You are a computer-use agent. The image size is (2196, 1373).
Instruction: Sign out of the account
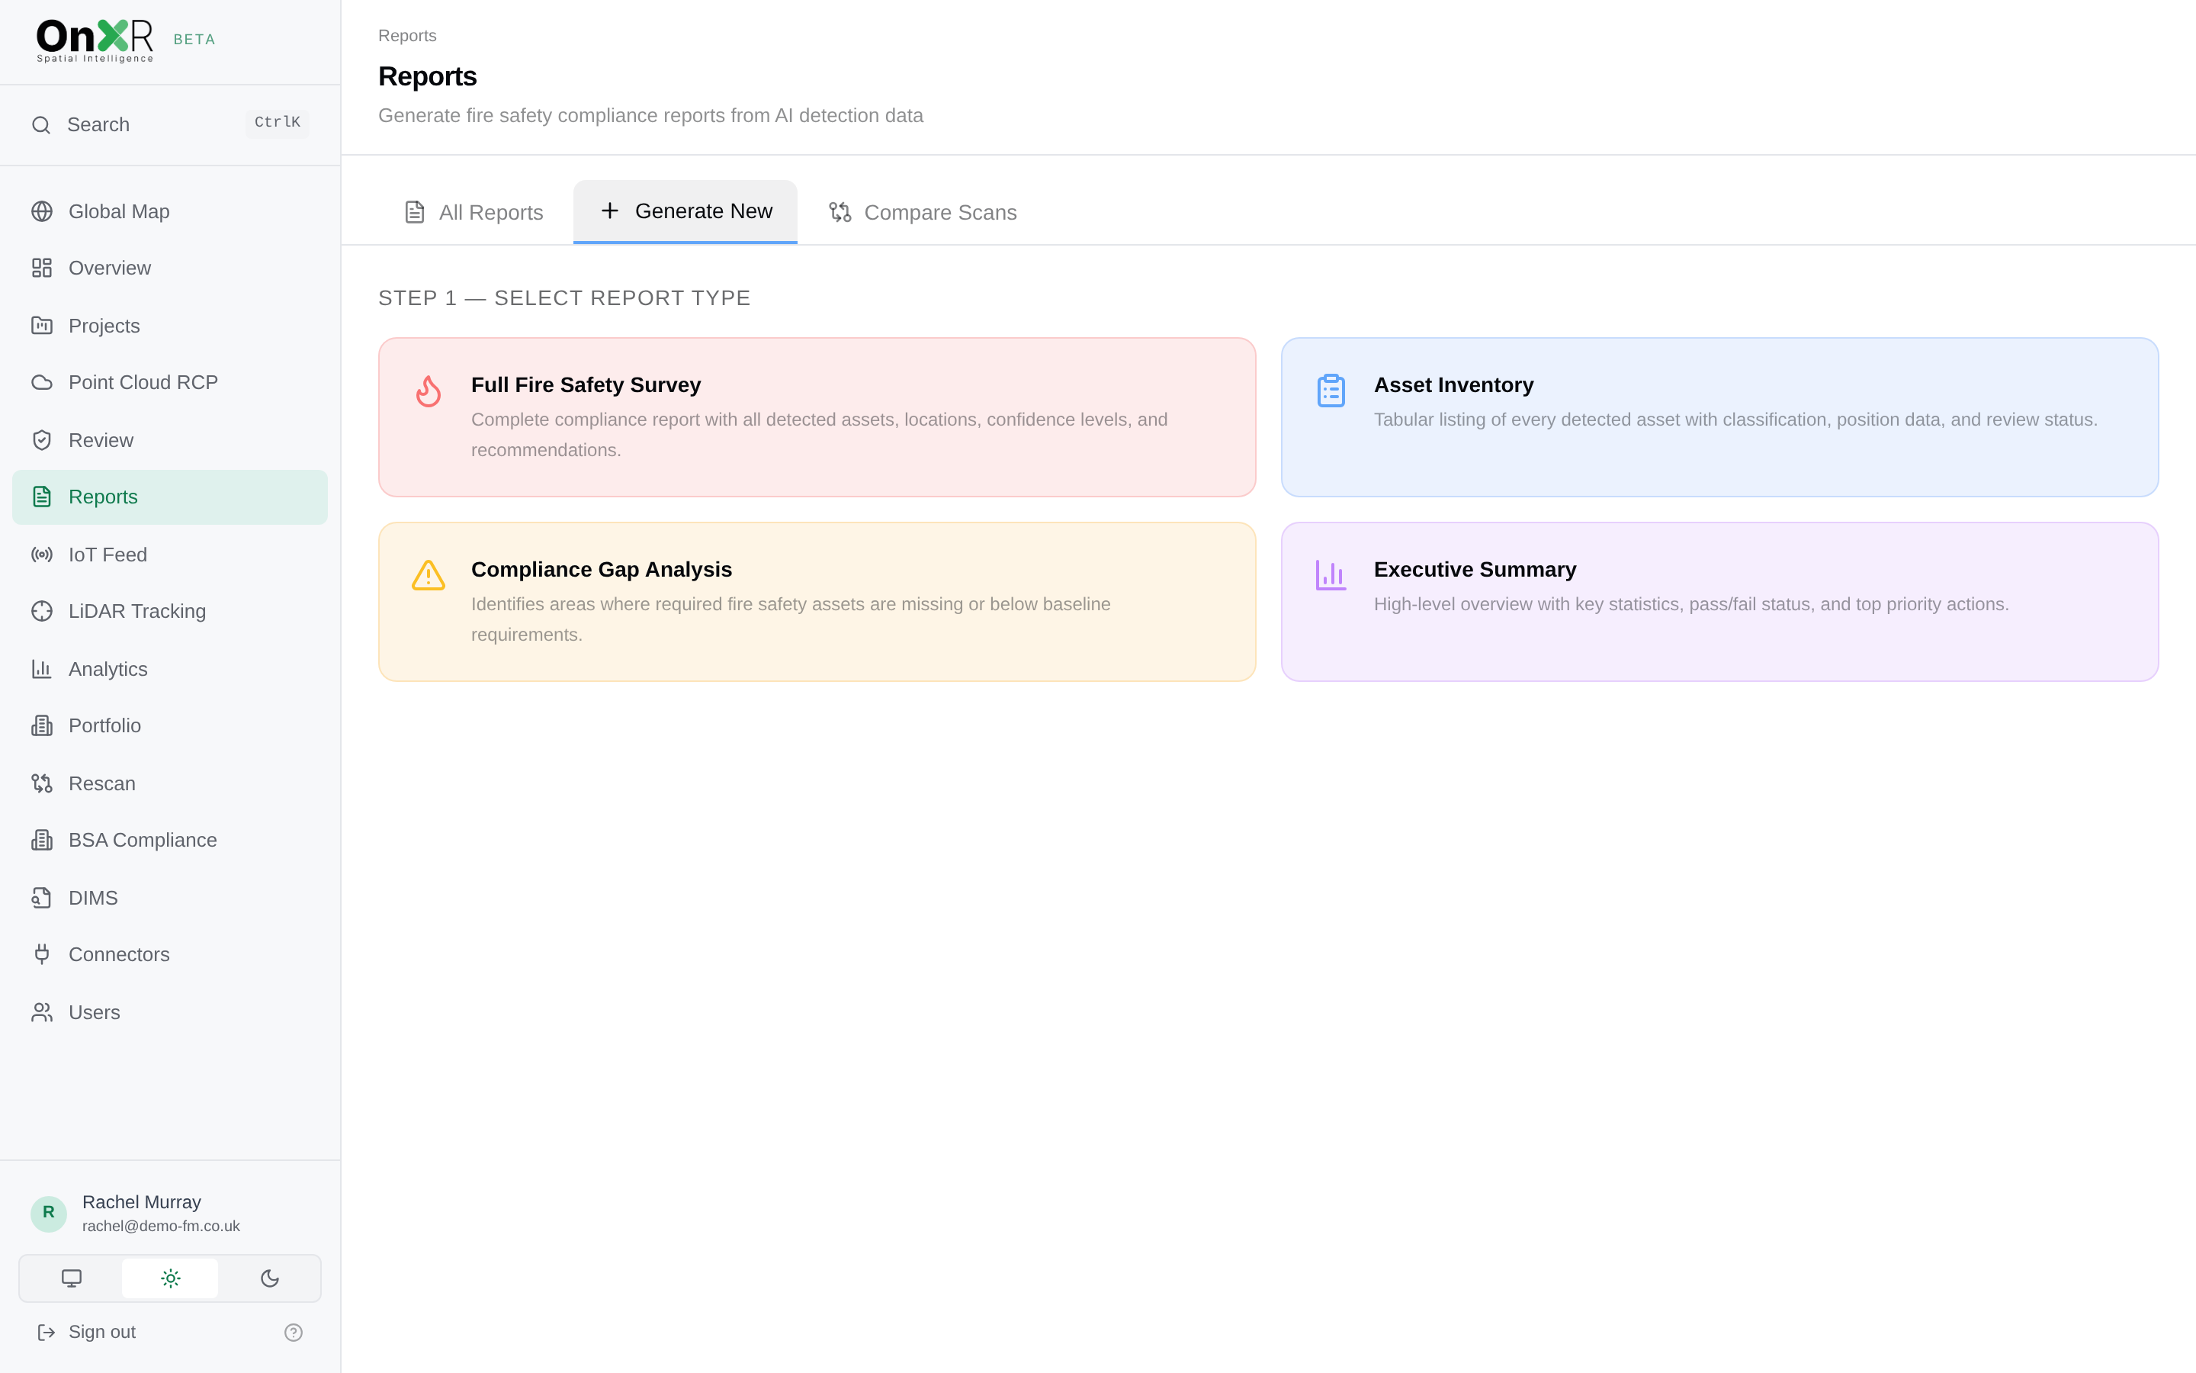click(x=86, y=1332)
